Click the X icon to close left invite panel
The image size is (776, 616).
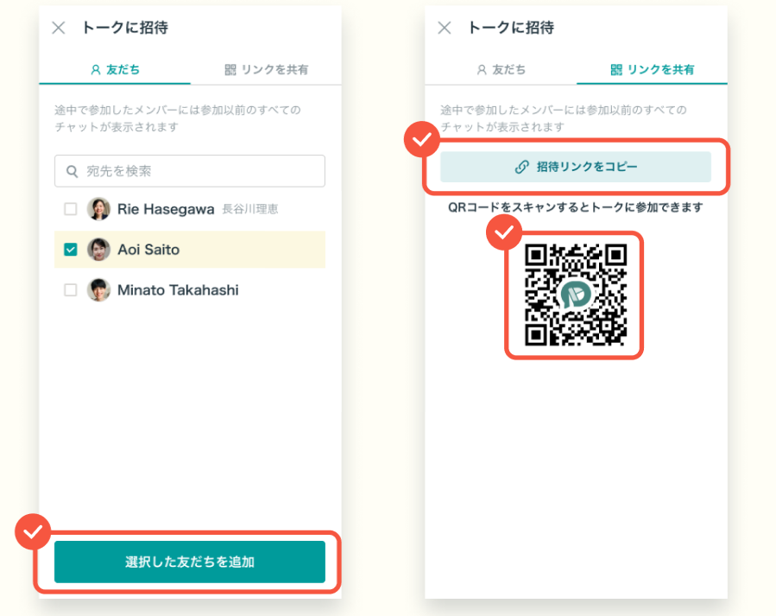(57, 27)
